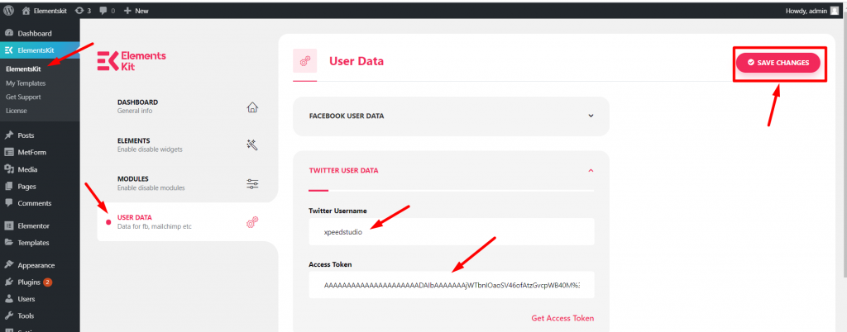Click the Dashboard gauge icon in sidebar

(x=8, y=33)
